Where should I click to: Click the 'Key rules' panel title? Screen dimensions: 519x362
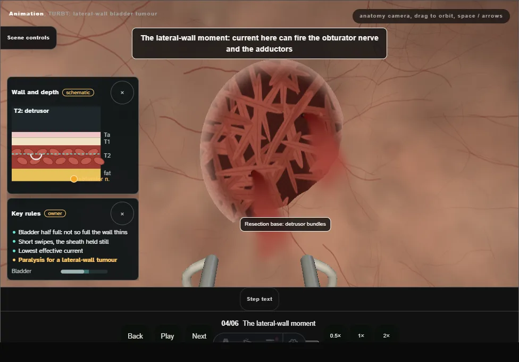coord(26,213)
